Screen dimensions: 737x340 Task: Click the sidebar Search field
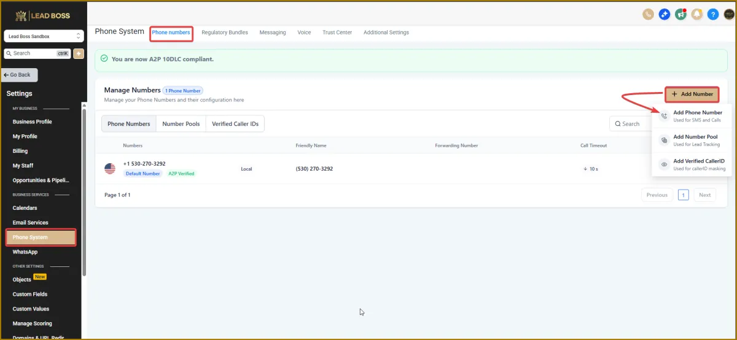pos(37,53)
